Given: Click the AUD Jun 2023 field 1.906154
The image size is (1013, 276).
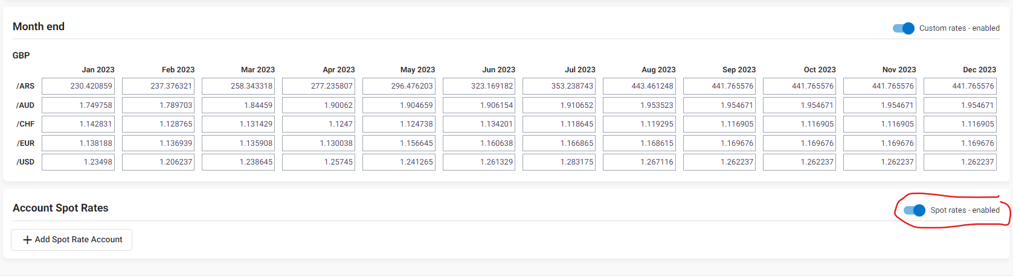Looking at the screenshot, I should pos(479,105).
